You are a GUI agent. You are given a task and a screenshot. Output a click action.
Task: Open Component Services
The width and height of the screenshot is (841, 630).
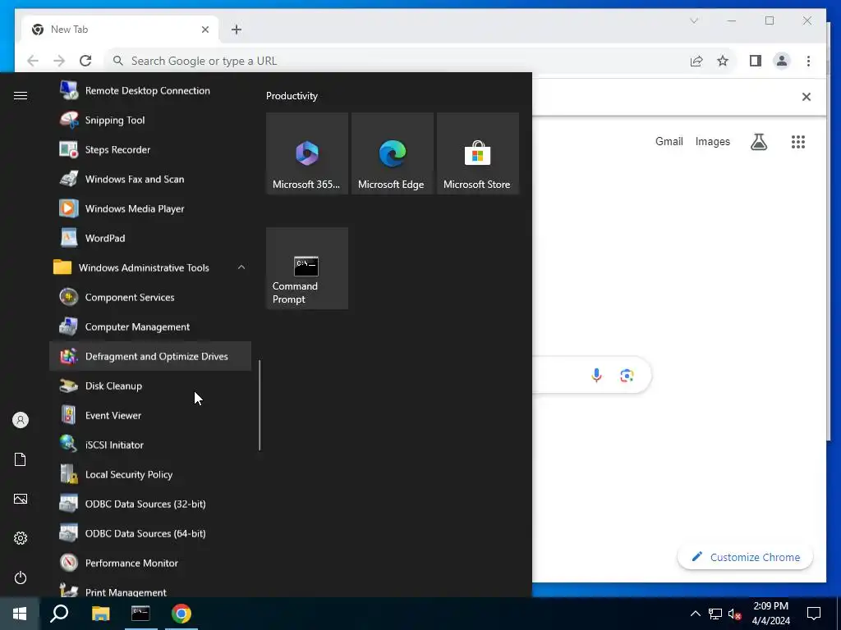(x=150, y=297)
